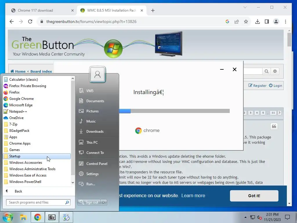Image resolution: width=297 pixels, height=223 pixels.
Task: Expand the Games folder
Action: [37, 150]
